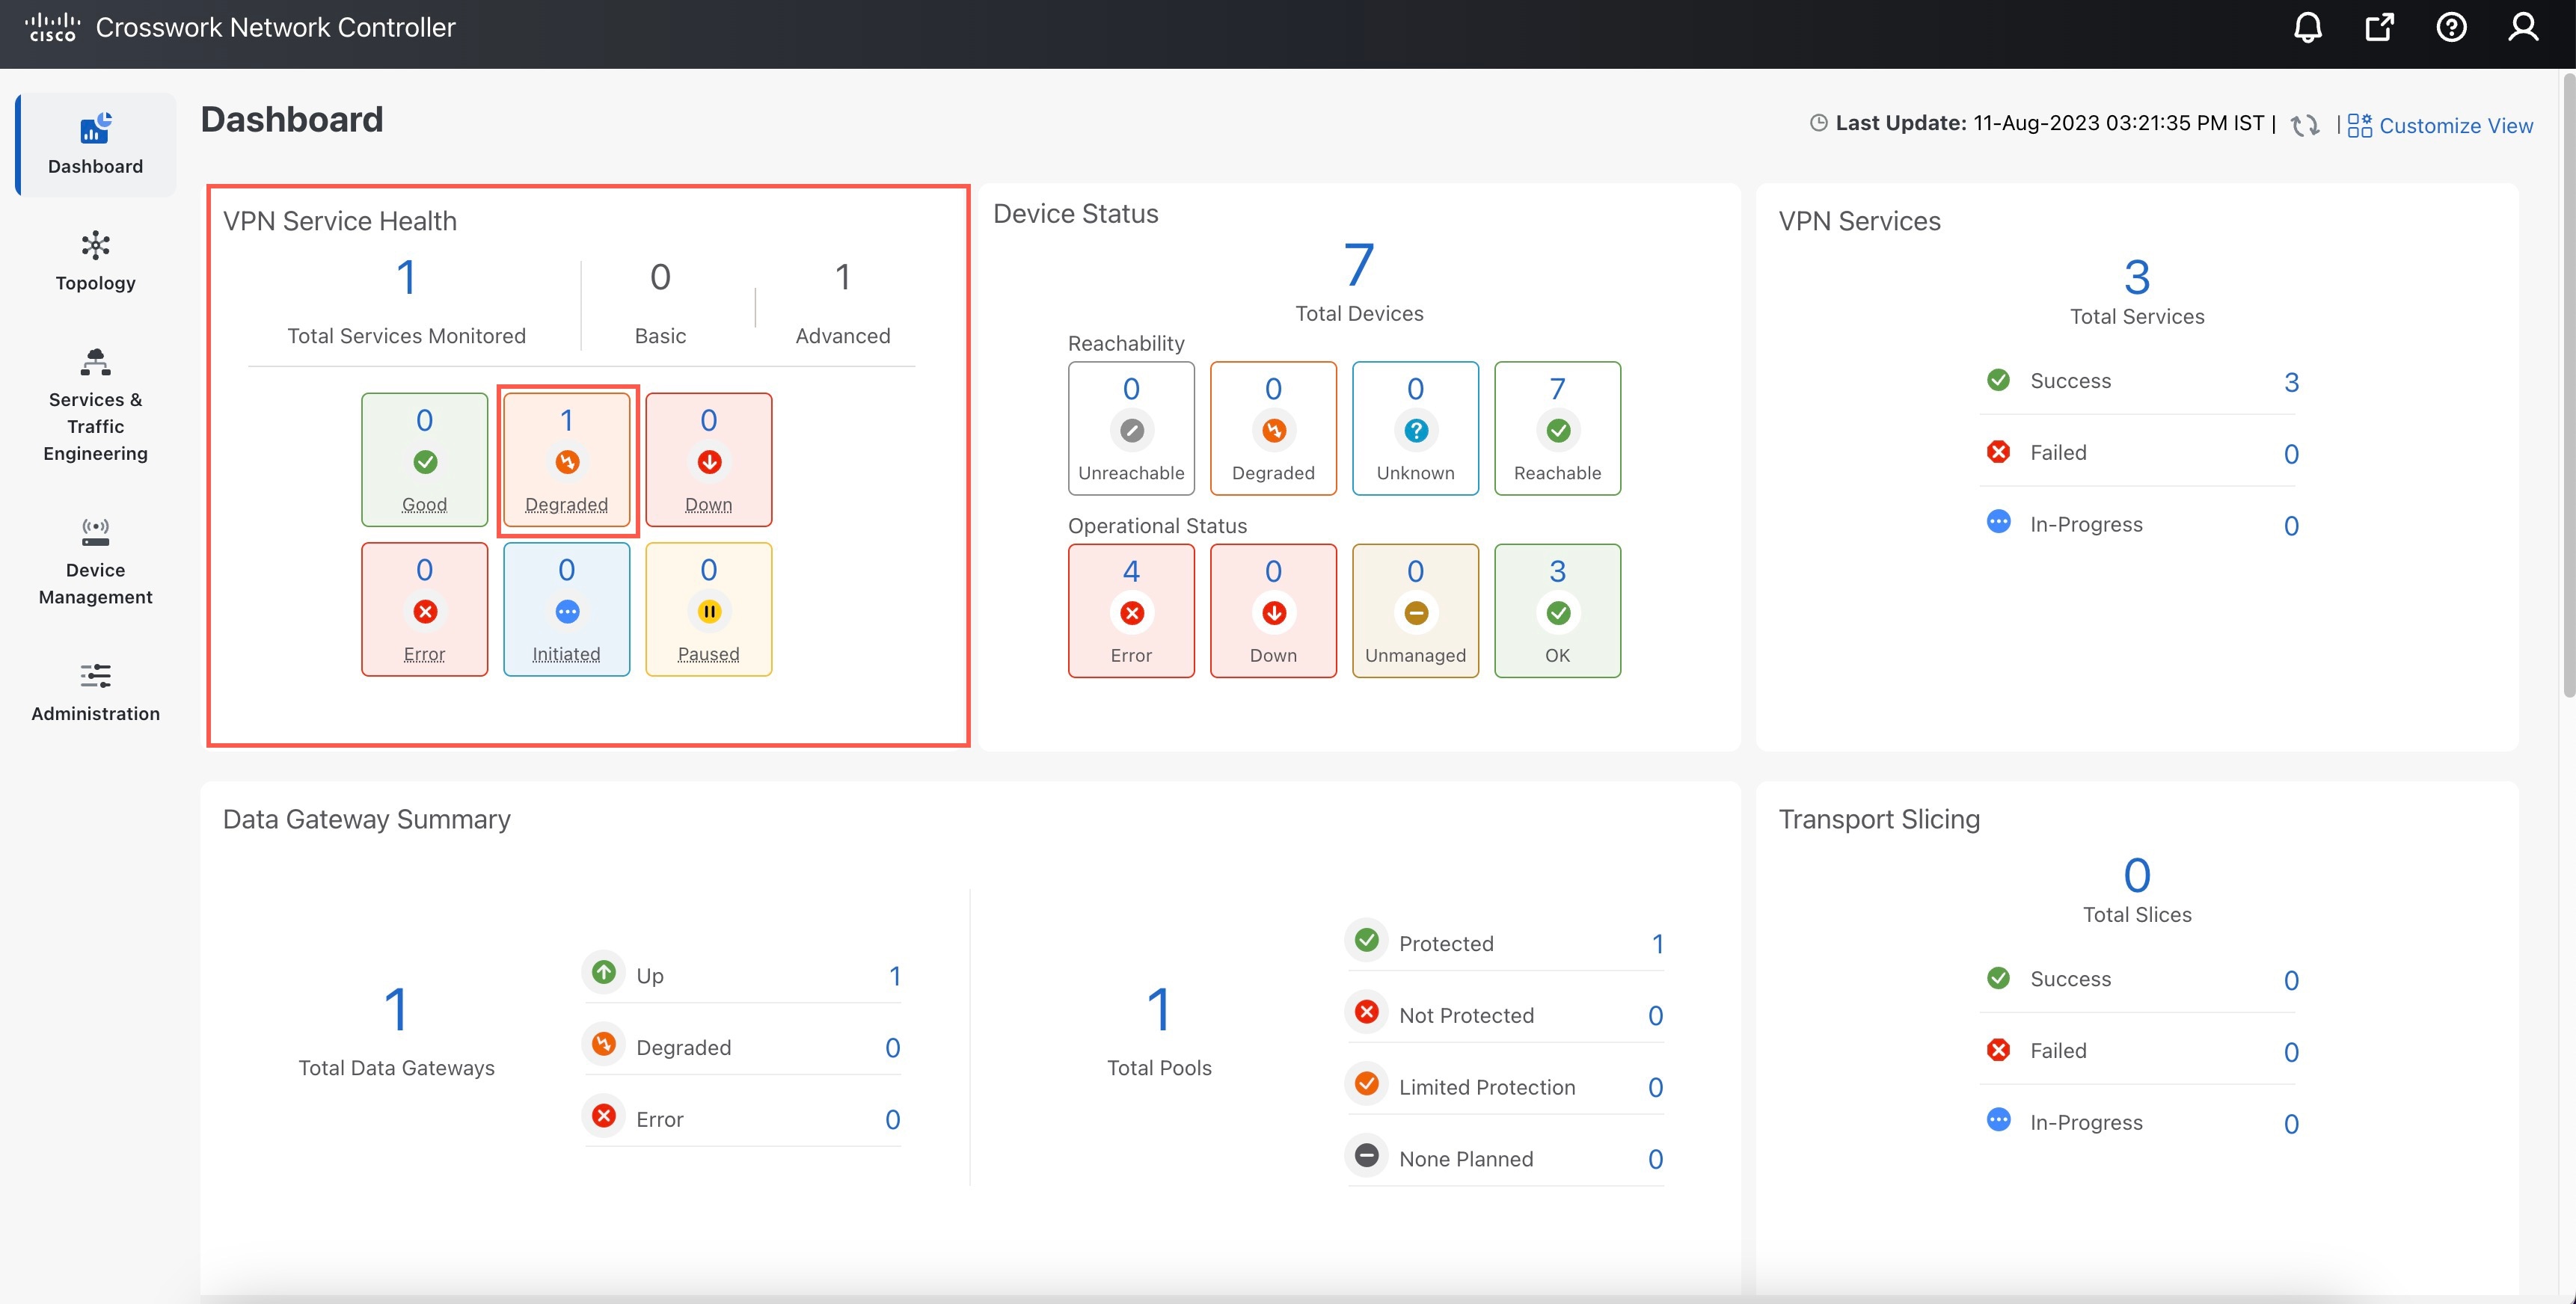Screen dimensions: 2576x1304
Task: Click the Transport Slicing Success icon
Action: coord(1998,978)
